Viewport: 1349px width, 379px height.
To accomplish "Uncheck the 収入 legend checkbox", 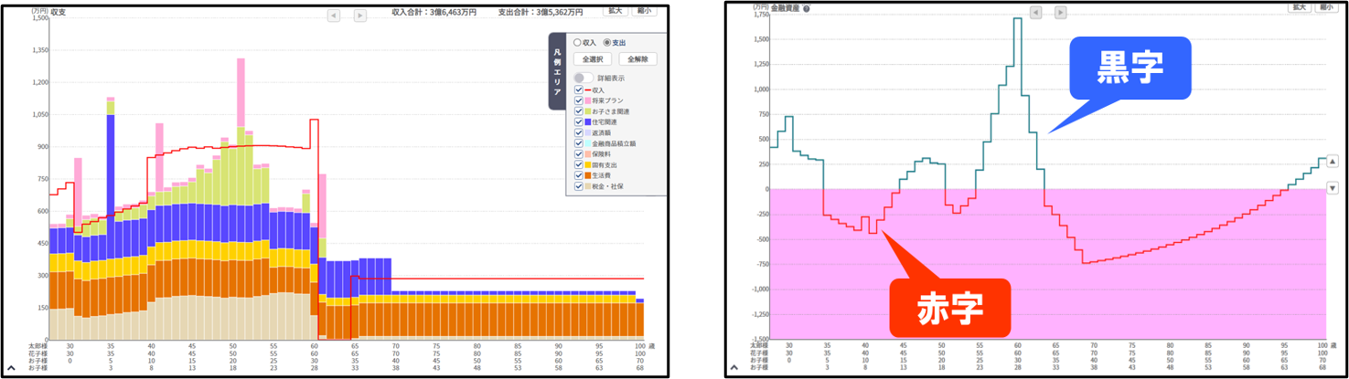I will pyautogui.click(x=578, y=90).
